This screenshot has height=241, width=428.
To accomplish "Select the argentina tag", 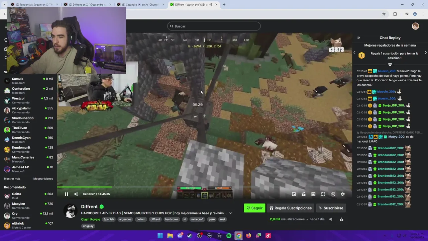I will [125, 219].
